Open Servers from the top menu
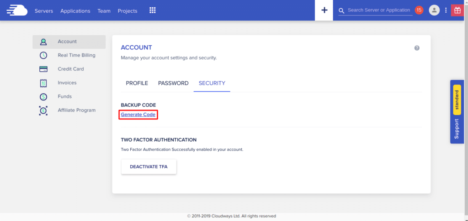This screenshot has width=468, height=221. point(44,11)
